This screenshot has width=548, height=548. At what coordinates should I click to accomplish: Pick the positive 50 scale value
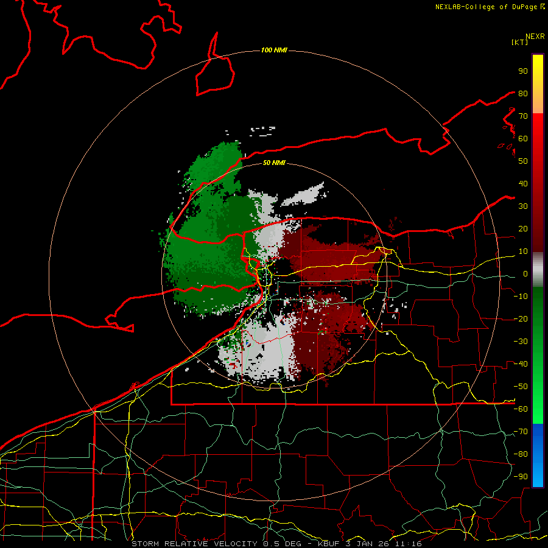523,161
